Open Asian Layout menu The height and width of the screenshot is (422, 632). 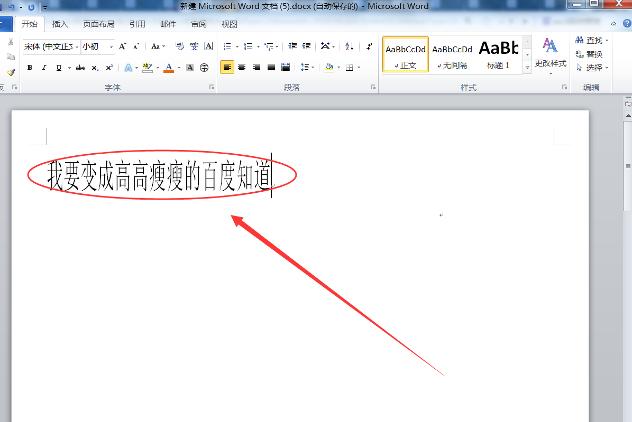coord(327,46)
